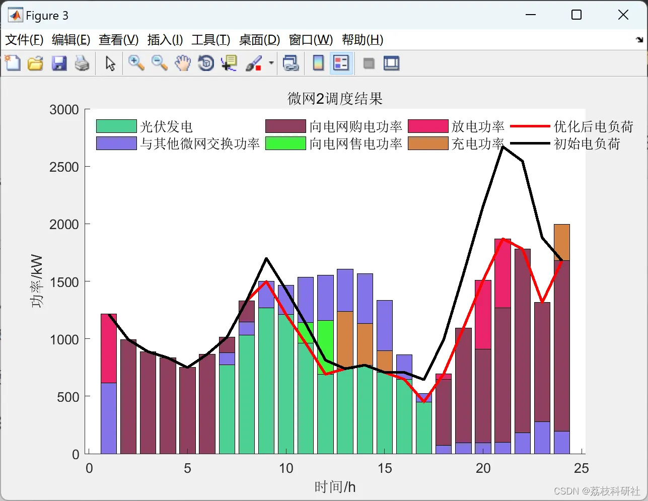Click the red 优化后电负荷 legend line

coord(530,126)
